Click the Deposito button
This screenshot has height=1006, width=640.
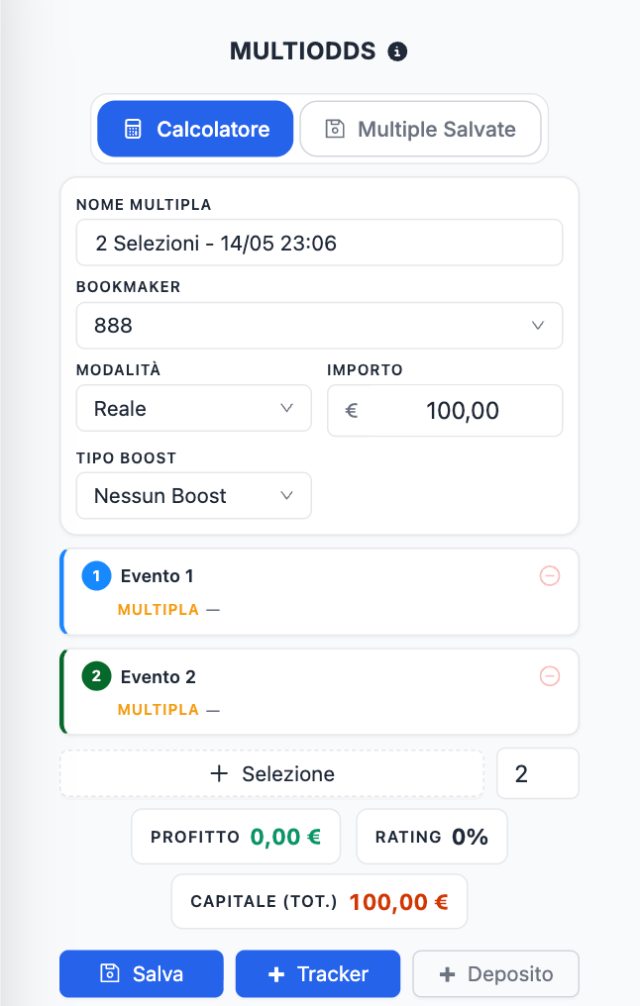pos(495,974)
